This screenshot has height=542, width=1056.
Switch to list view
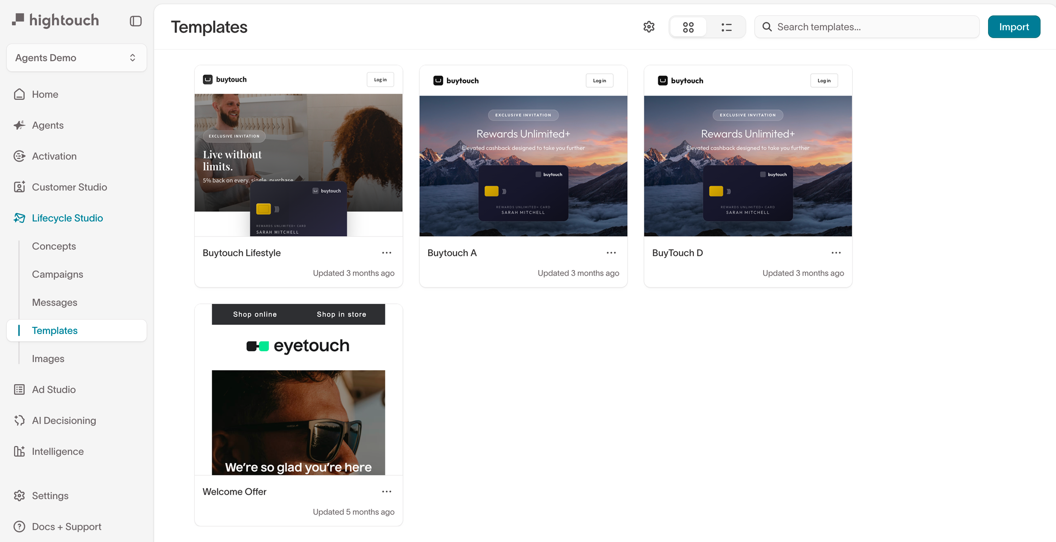tap(726, 27)
